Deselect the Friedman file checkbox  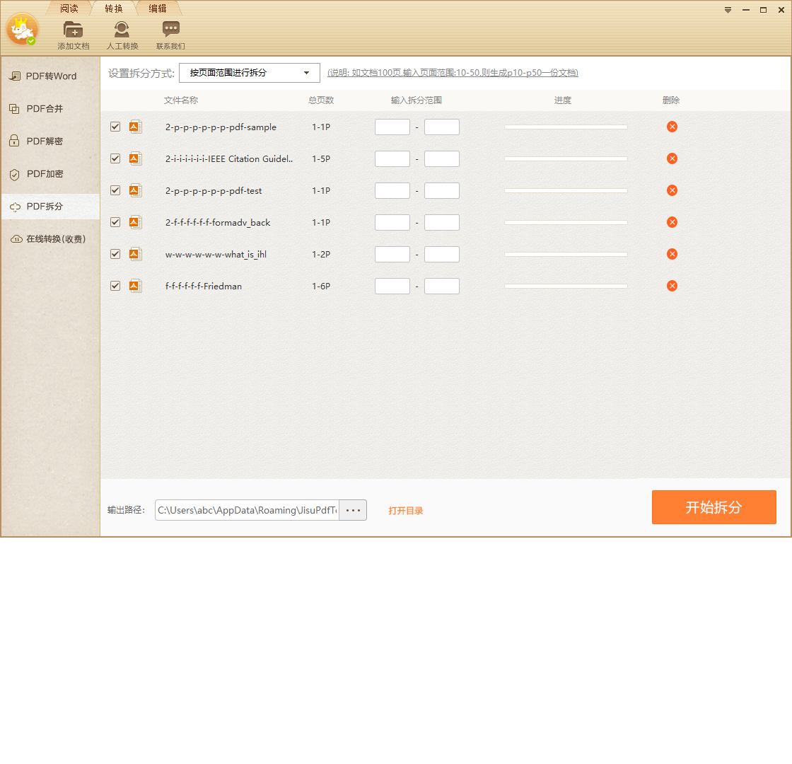pos(115,286)
